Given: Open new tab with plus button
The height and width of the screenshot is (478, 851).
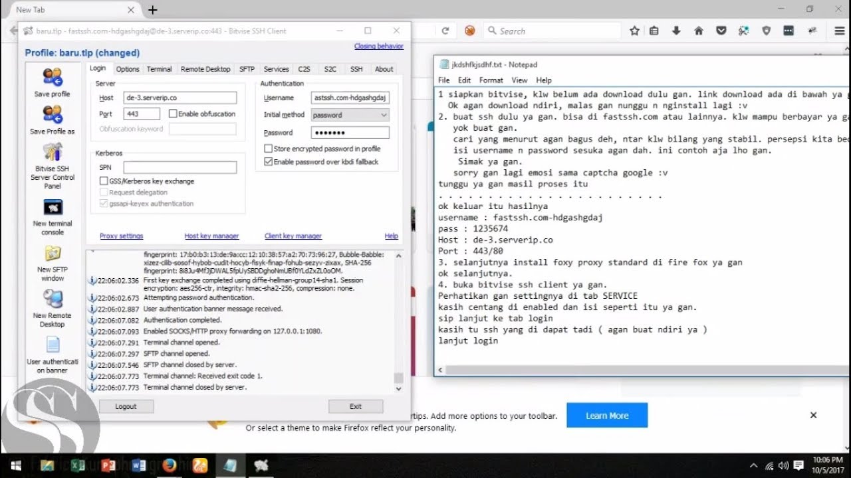Looking at the screenshot, I should click(153, 10).
